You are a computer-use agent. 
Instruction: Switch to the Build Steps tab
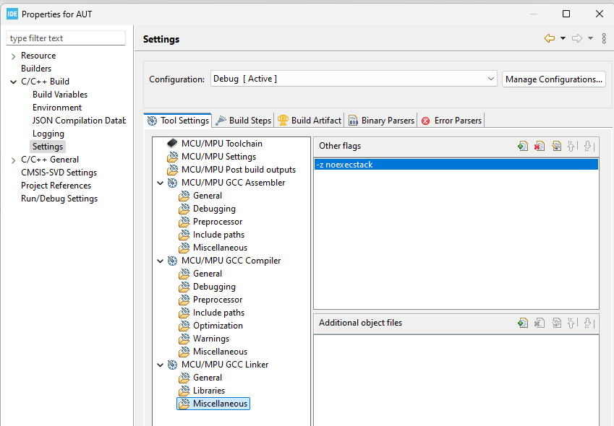tap(244, 121)
